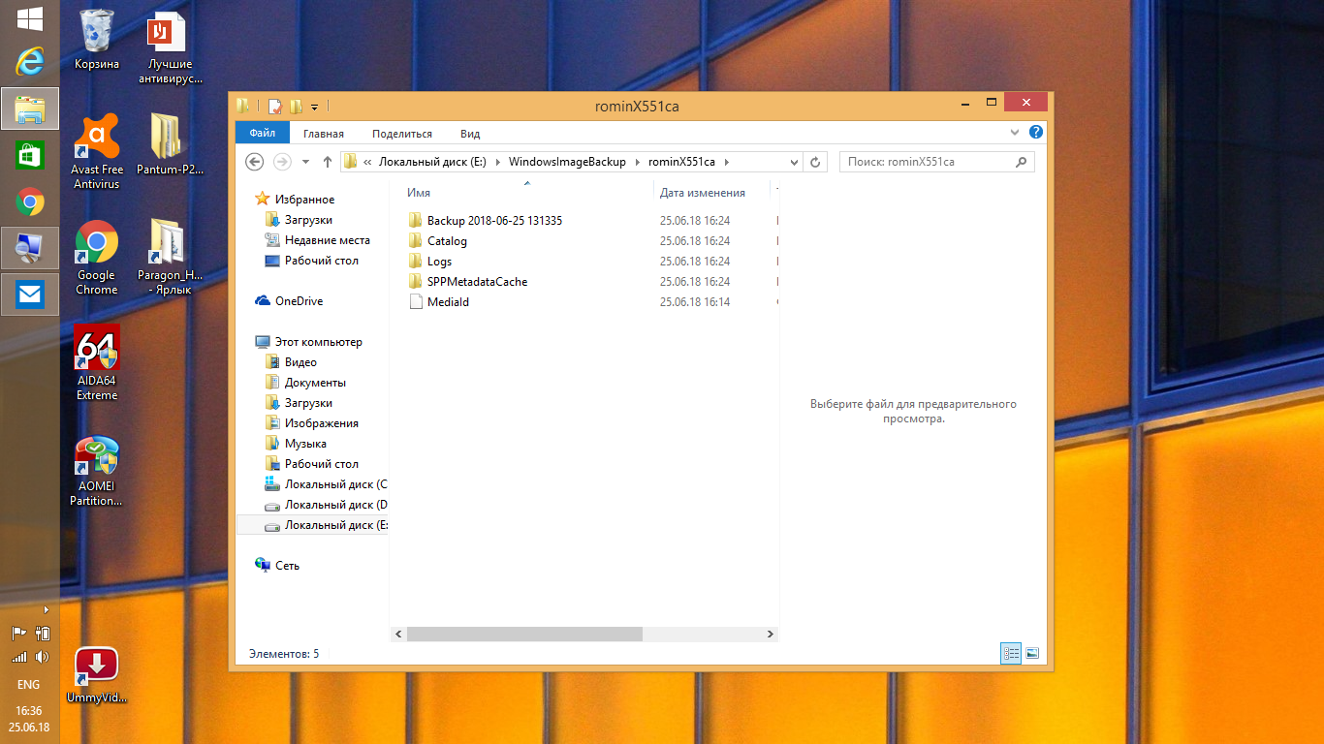This screenshot has width=1324, height=744.
Task: Click the ENG language indicator
Action: click(29, 685)
